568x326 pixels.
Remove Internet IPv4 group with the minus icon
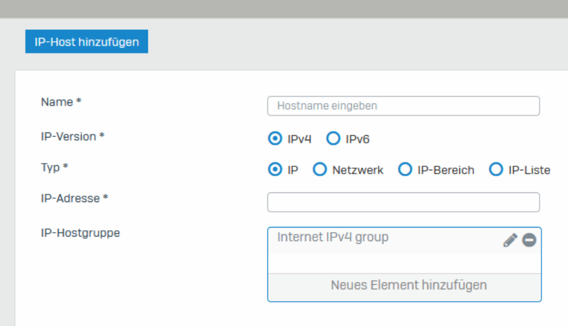529,240
